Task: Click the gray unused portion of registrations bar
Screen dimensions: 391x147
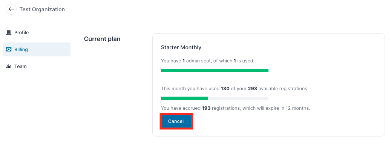Action: pos(238,98)
